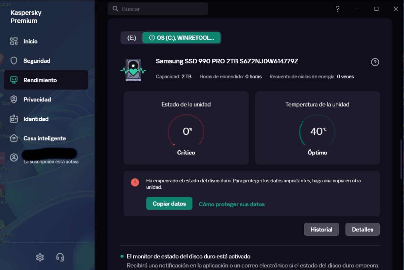
Task: Open settings via the gear icon
Action: pyautogui.click(x=40, y=257)
